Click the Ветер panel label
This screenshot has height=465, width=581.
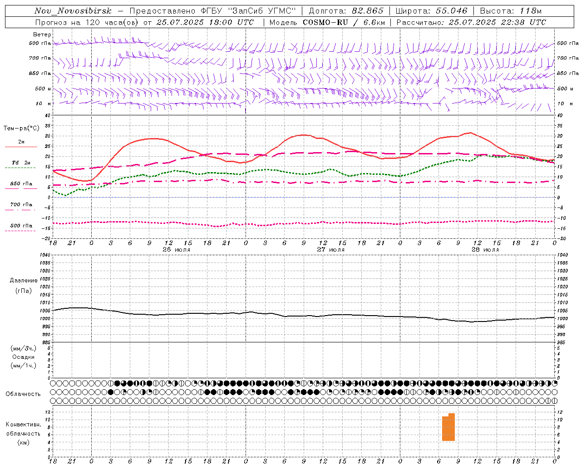pyautogui.click(x=42, y=35)
